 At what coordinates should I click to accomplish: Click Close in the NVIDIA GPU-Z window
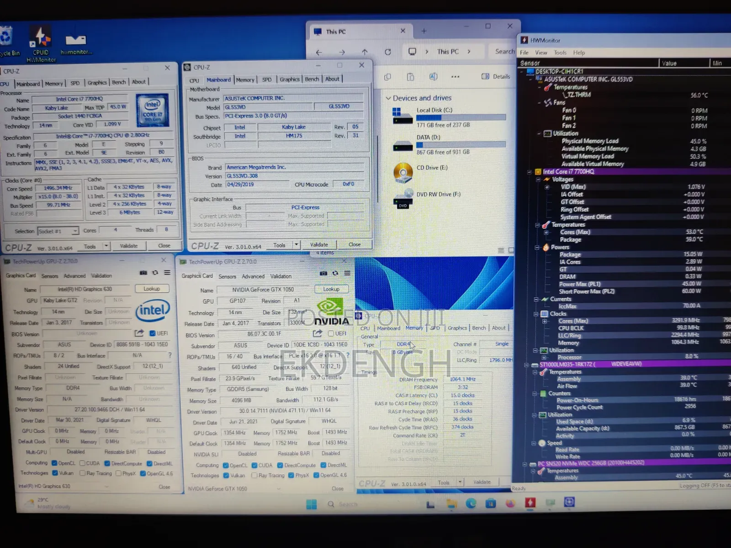(338, 489)
